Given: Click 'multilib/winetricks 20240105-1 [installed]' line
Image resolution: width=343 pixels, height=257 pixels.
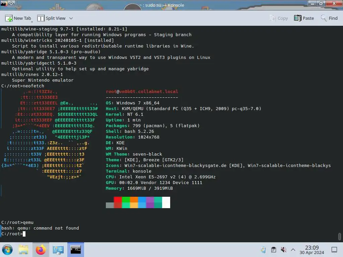Looking at the screenshot, I should click(x=58, y=40).
